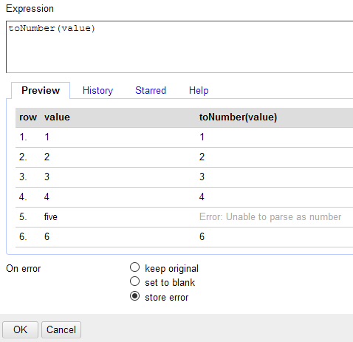Screen dimensions: 353x342
Task: Click row number '3.' in preview
Action: pos(23,177)
